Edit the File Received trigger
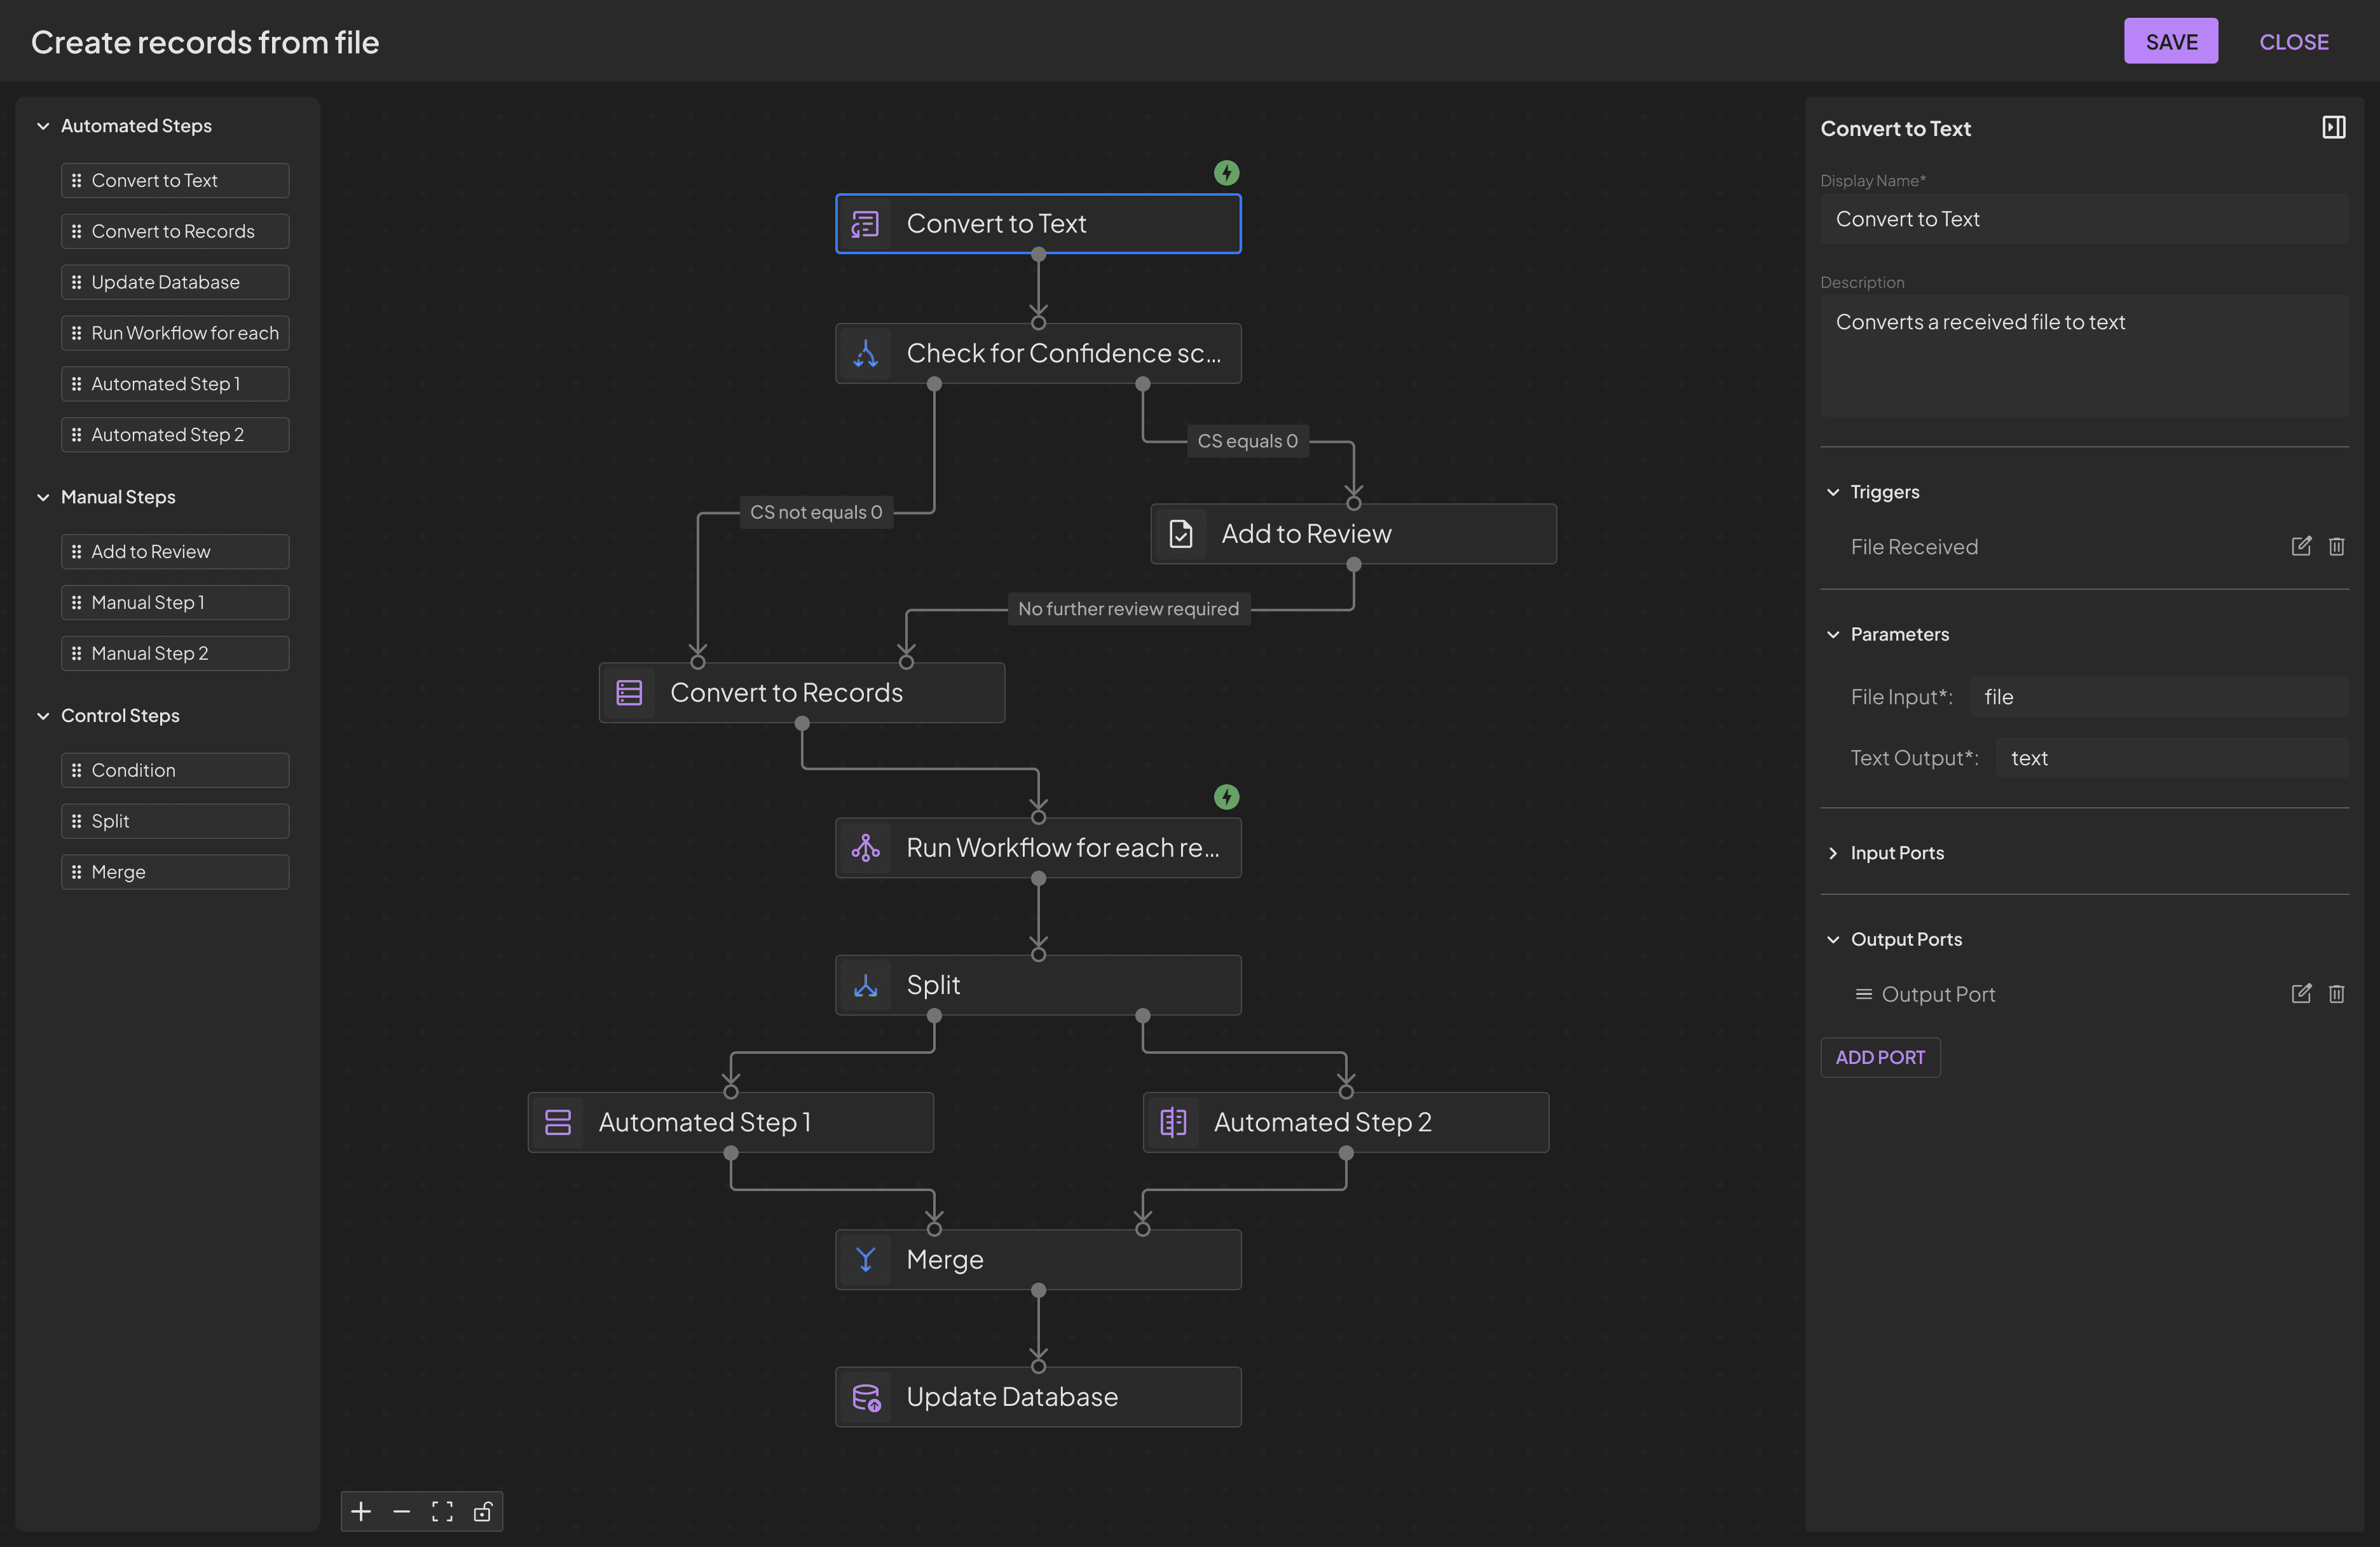2380x1547 pixels. point(2301,546)
